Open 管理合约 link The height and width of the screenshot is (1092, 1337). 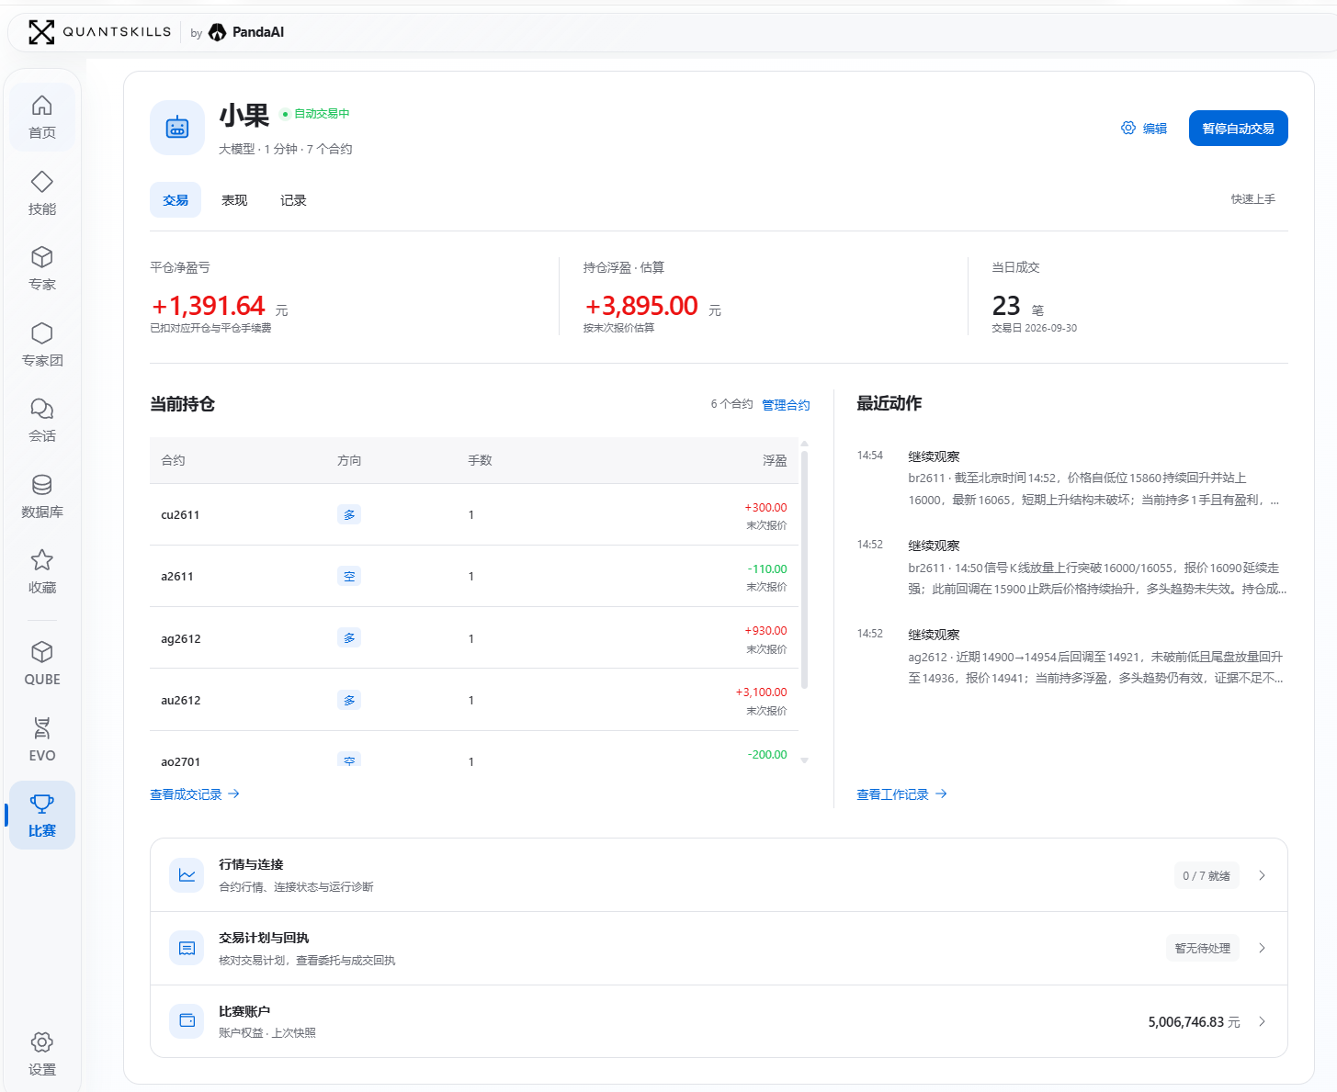click(786, 405)
